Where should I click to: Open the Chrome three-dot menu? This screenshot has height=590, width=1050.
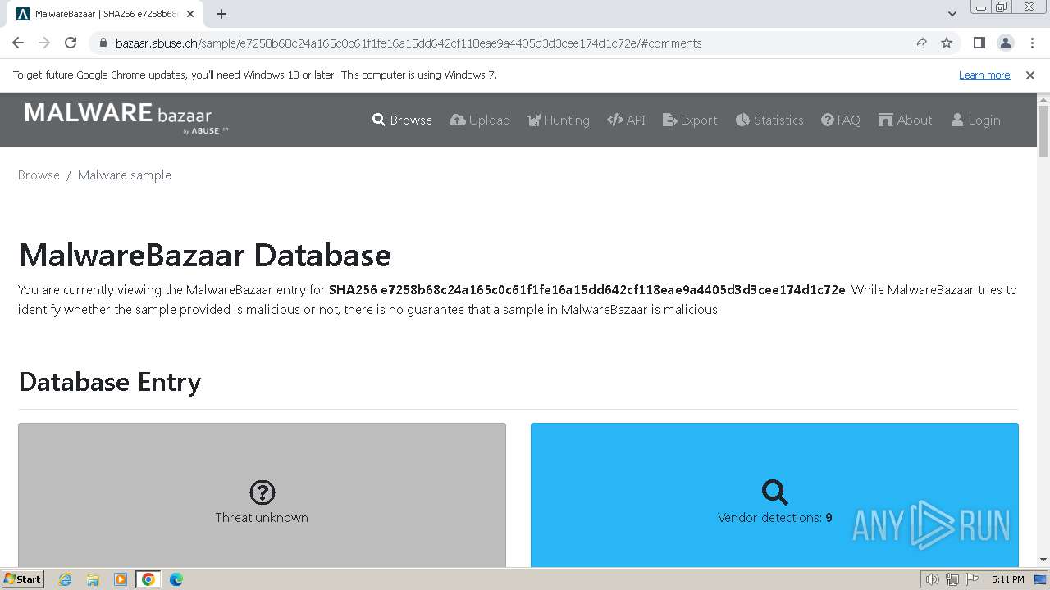point(1031,43)
